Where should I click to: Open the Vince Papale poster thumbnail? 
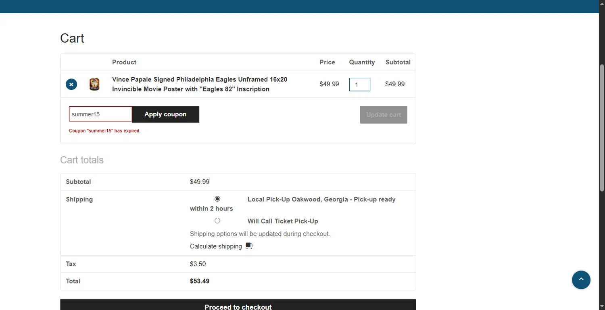click(x=94, y=84)
